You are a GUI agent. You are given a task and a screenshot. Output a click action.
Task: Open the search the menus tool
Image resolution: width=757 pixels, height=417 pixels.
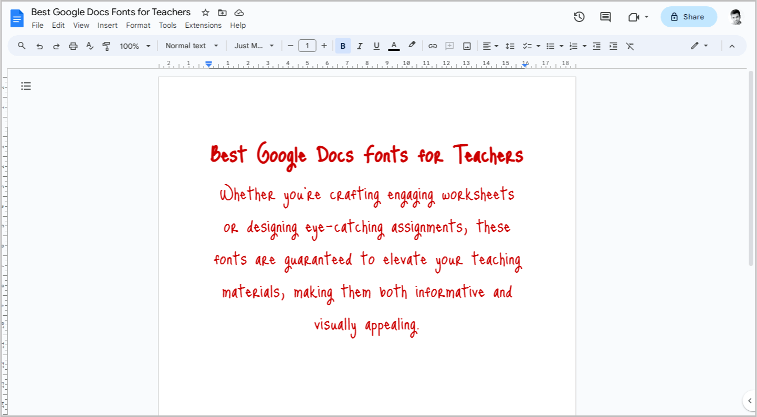[22, 46]
